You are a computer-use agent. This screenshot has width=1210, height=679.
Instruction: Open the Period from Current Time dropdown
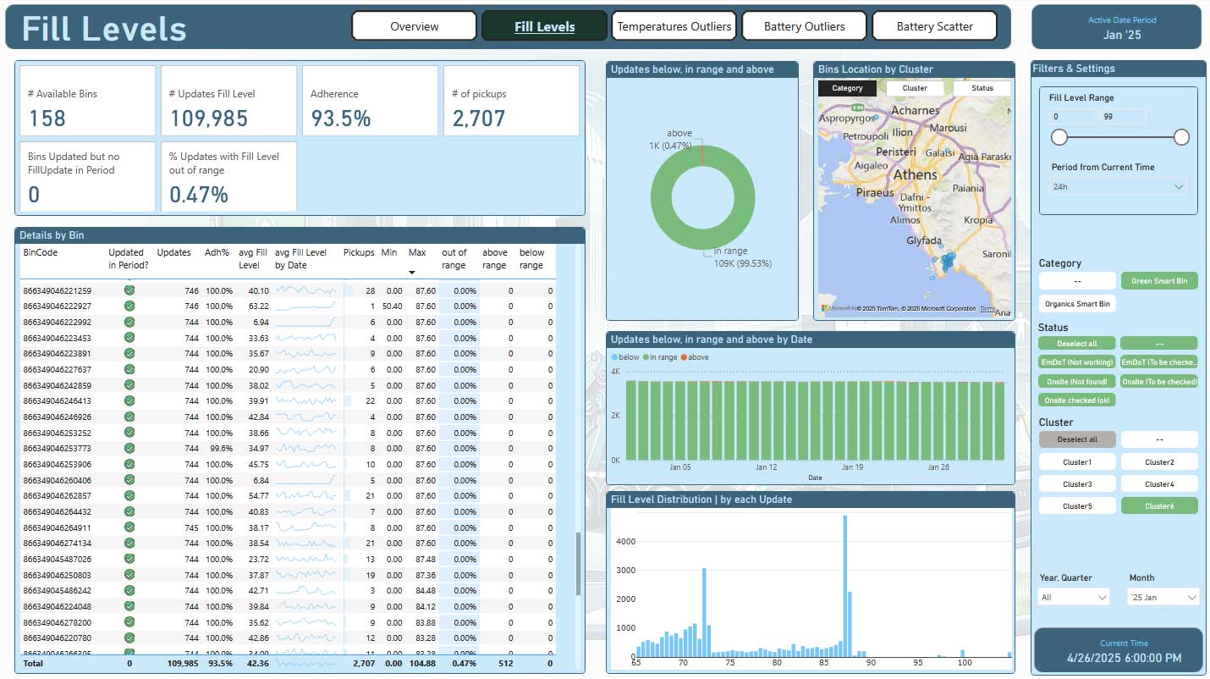(x=1119, y=187)
